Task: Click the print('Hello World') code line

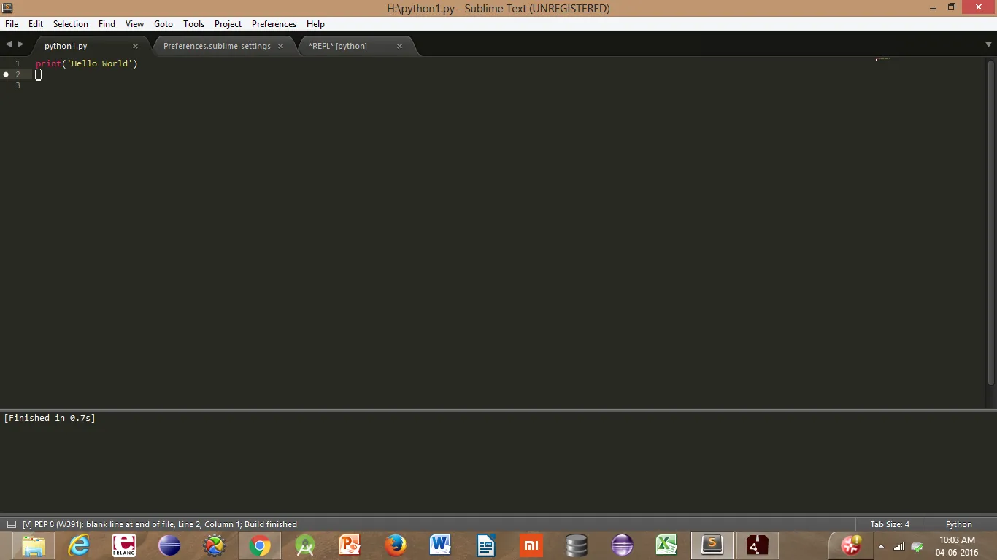Action: click(x=87, y=63)
